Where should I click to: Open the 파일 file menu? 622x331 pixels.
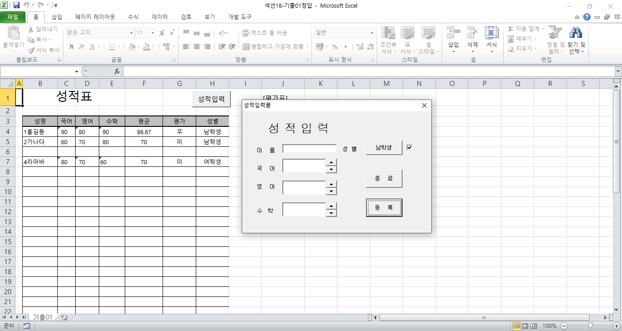13,17
